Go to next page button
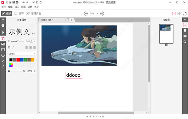Viewport: 188px width, 119px height. (100, 117)
